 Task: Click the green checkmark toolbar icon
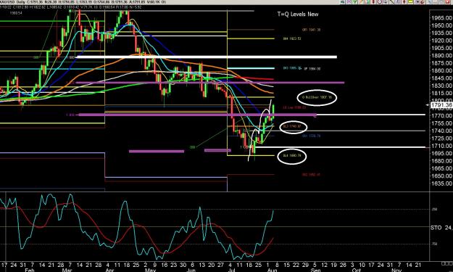coord(354,1)
